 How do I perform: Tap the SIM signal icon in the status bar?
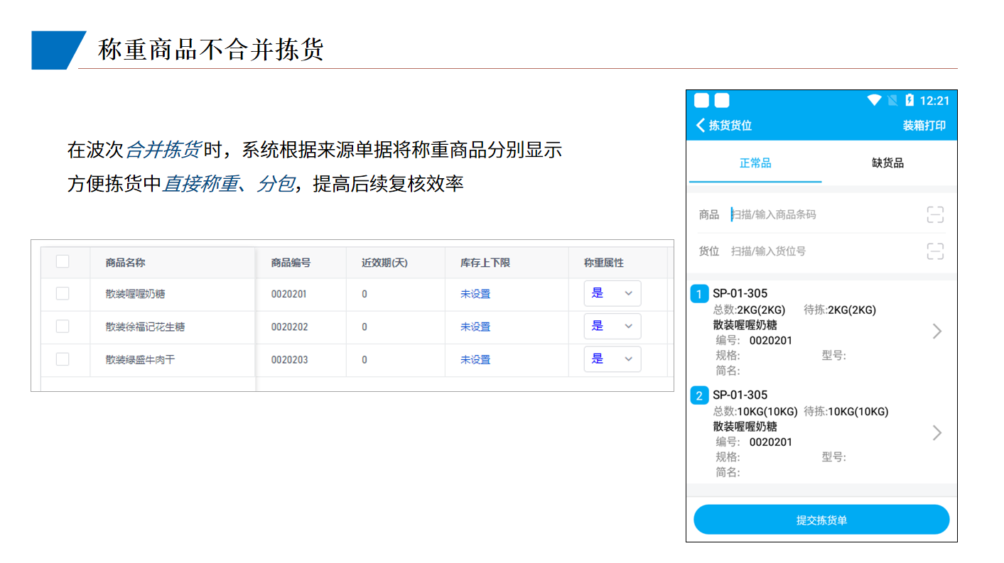[892, 100]
